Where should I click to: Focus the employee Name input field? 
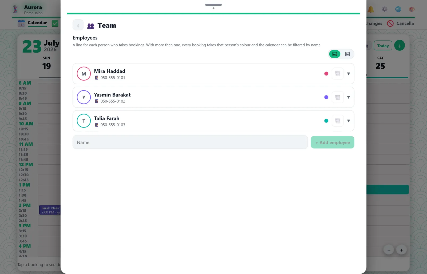tap(190, 142)
